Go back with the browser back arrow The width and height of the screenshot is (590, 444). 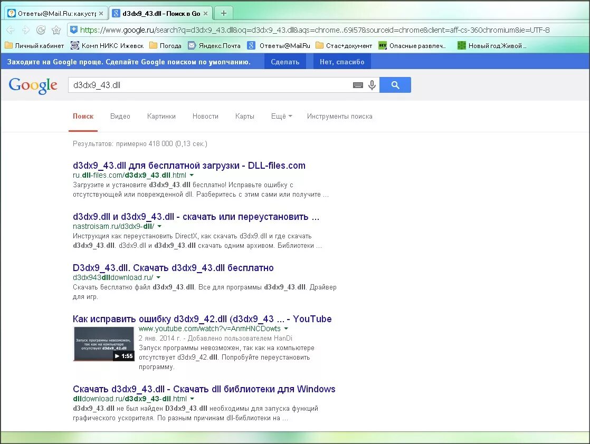pyautogui.click(x=11, y=30)
